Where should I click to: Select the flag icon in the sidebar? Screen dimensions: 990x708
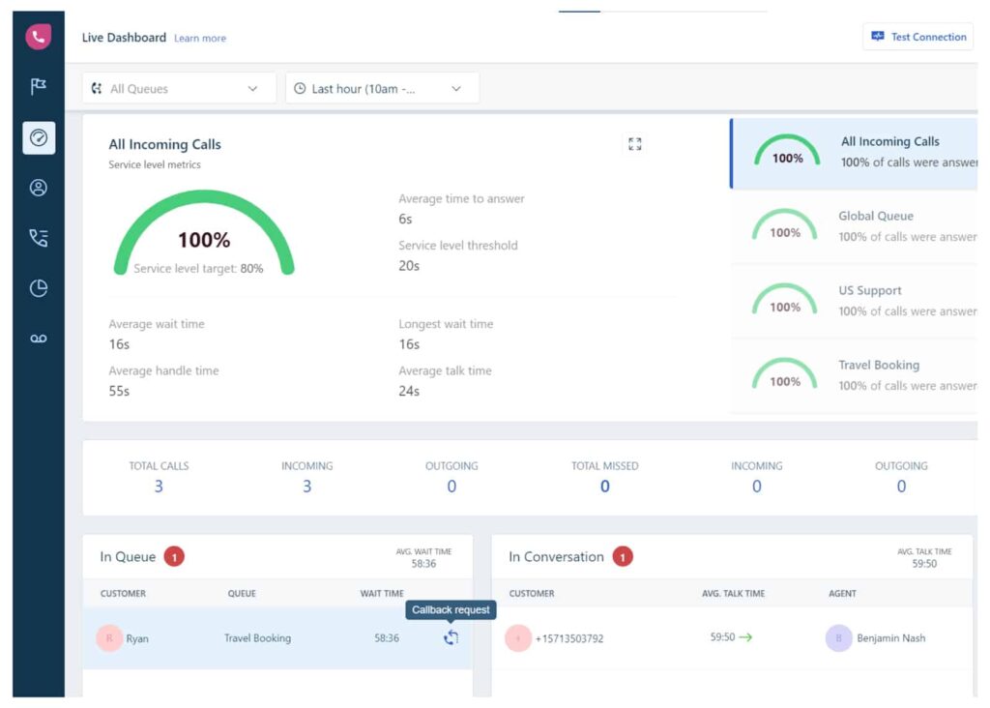pyautogui.click(x=38, y=87)
